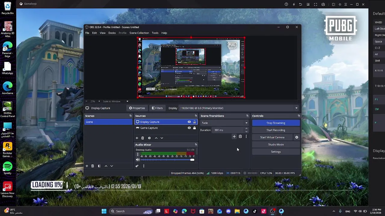Open Audio Mixer three-dot menu at bottom
This screenshot has width=385, height=216.
[143, 166]
